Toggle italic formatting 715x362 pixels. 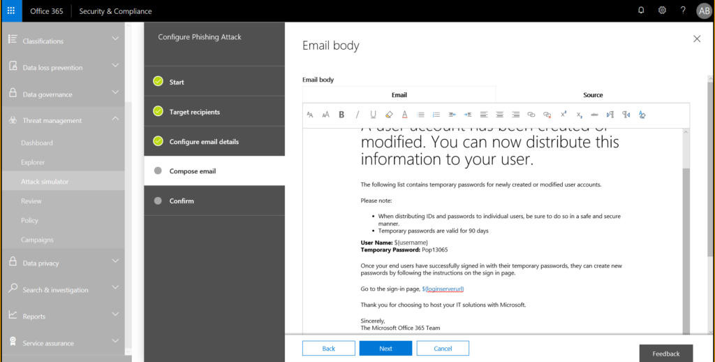tap(357, 115)
